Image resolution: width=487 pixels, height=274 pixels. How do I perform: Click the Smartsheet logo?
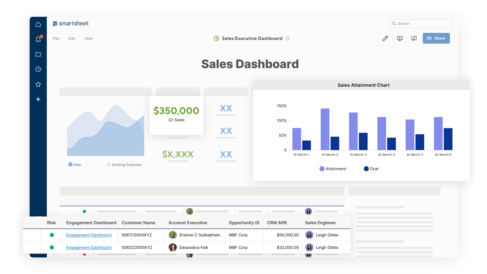(x=71, y=23)
